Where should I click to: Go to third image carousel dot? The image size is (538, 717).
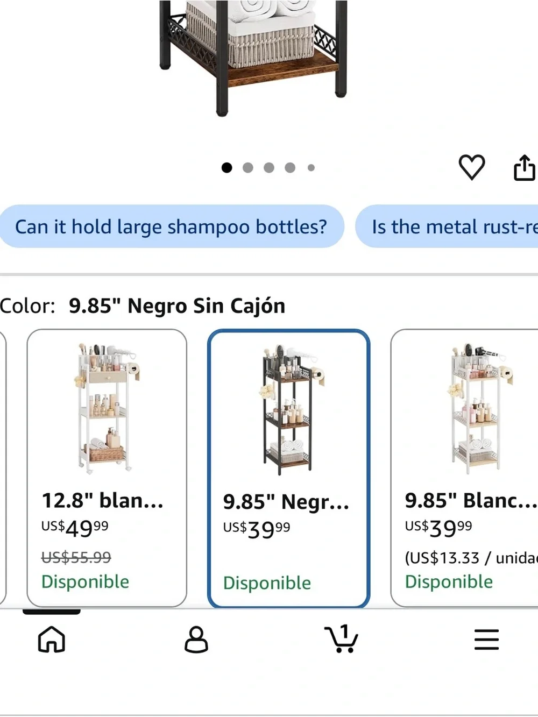click(269, 168)
